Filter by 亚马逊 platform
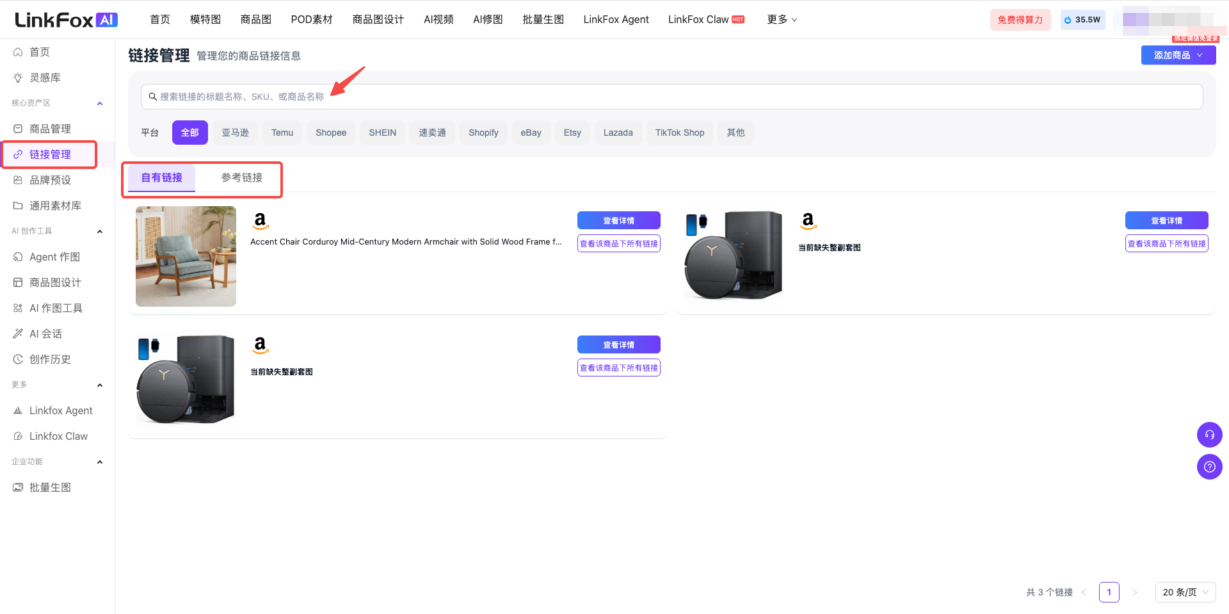This screenshot has width=1229, height=614. (236, 133)
